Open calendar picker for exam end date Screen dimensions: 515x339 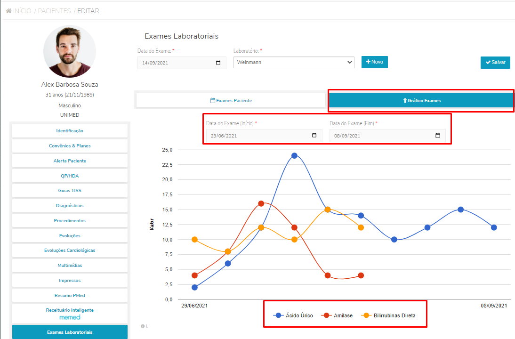[x=437, y=135]
